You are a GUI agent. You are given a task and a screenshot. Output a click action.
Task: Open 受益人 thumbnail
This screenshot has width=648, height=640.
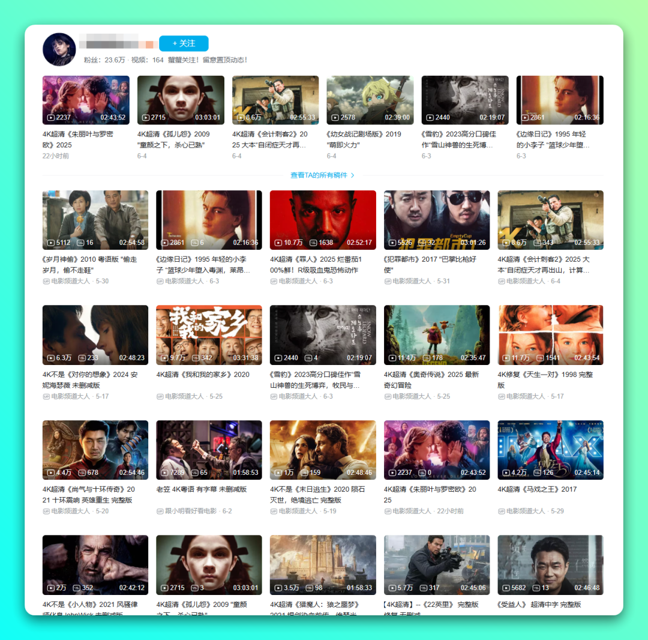[550, 565]
